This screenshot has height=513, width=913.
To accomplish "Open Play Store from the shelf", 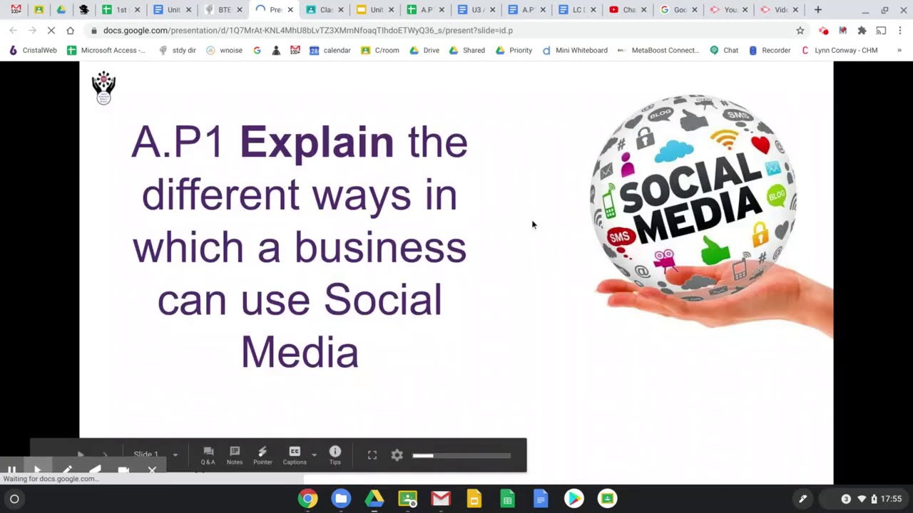I will (x=574, y=499).
